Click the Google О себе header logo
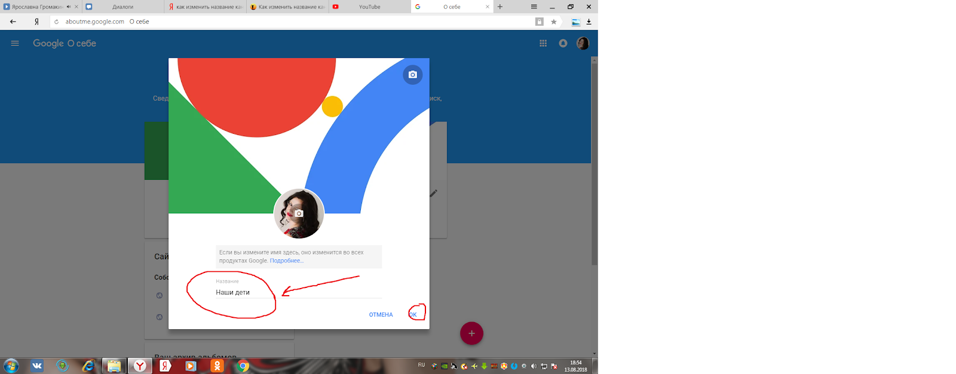This screenshot has height=374, width=956. (65, 43)
